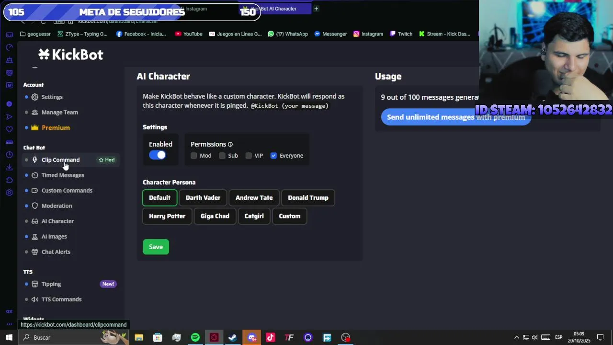Open browser sidebar downloads icon

click(x=9, y=167)
